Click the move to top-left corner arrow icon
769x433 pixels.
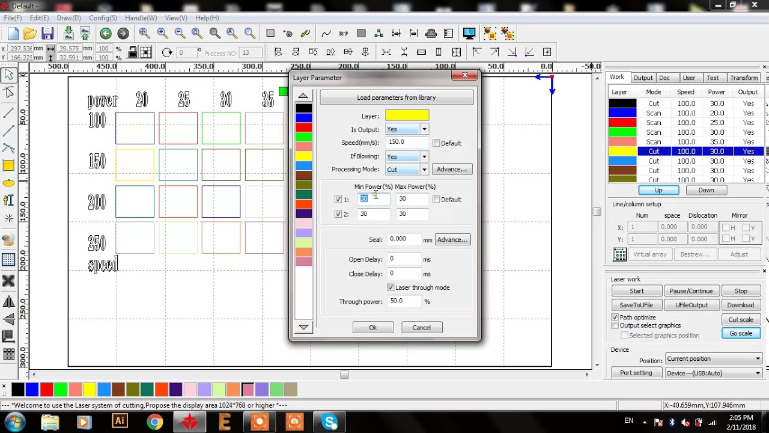click(476, 52)
